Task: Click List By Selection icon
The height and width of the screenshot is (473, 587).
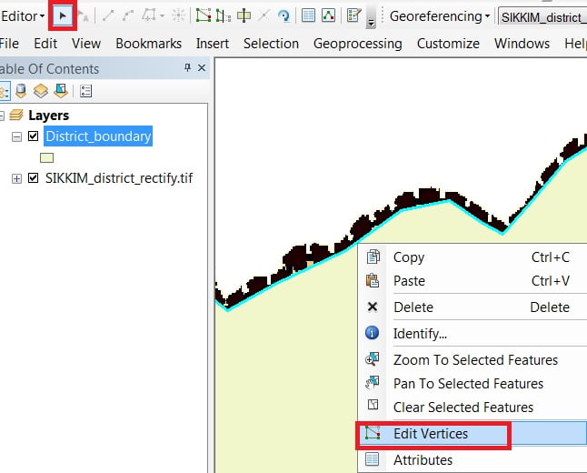Action: pyautogui.click(x=61, y=90)
